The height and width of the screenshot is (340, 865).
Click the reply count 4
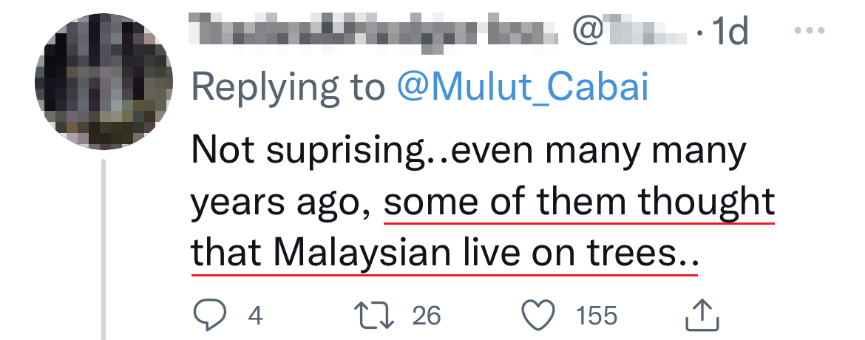(255, 316)
